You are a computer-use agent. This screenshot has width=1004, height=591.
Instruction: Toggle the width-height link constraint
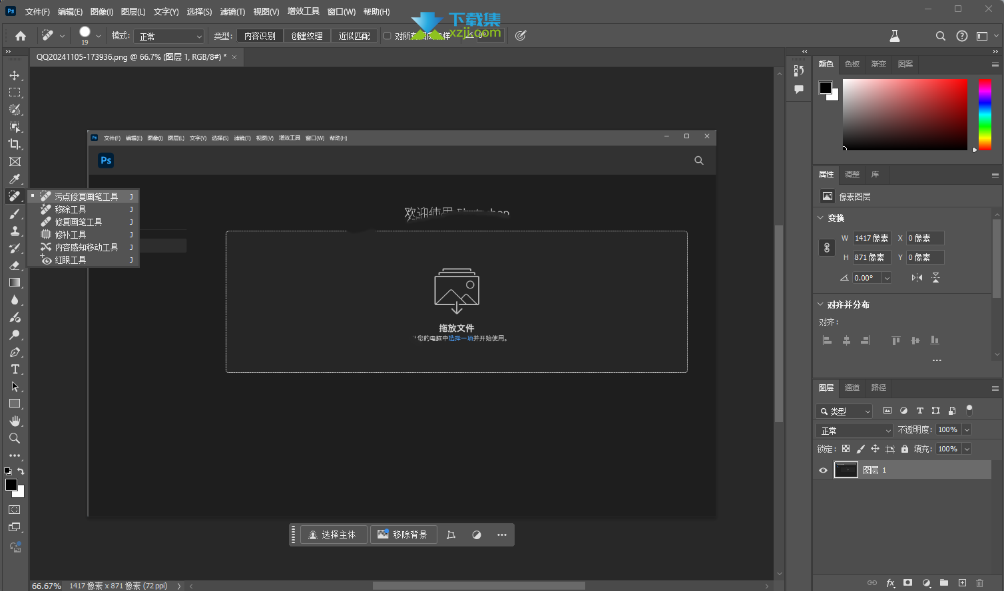click(827, 248)
